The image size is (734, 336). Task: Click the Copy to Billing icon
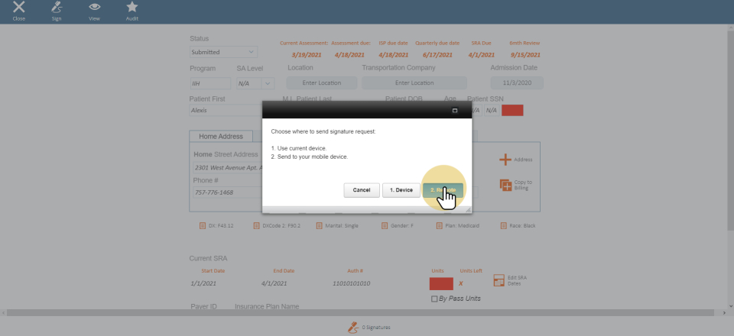[x=505, y=185]
